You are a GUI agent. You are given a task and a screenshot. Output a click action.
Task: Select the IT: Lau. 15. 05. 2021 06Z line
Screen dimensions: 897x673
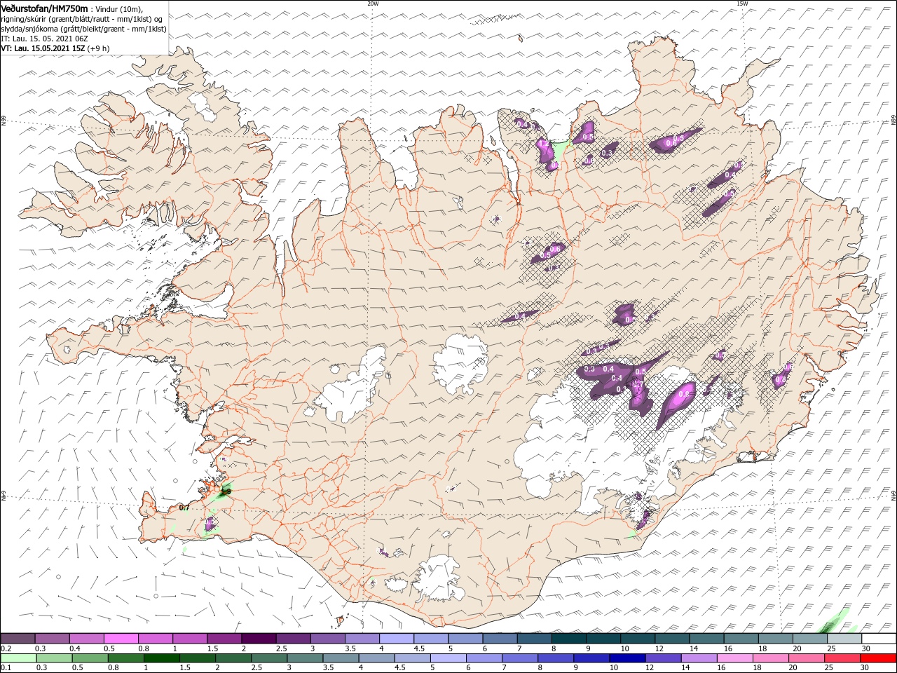(44, 38)
